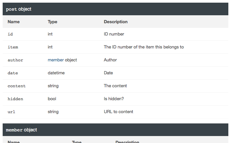This screenshot has width=231, height=143.
Task: Click the bool type cell
Action: pos(52,99)
